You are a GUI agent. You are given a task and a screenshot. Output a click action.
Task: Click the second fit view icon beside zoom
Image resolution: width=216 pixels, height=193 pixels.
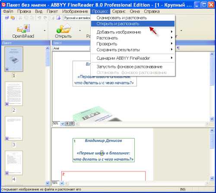72,123
